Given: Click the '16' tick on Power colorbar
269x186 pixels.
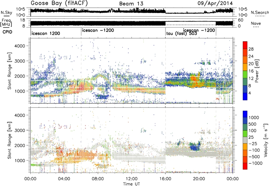Looking at the screenshot, I should click(x=251, y=71).
